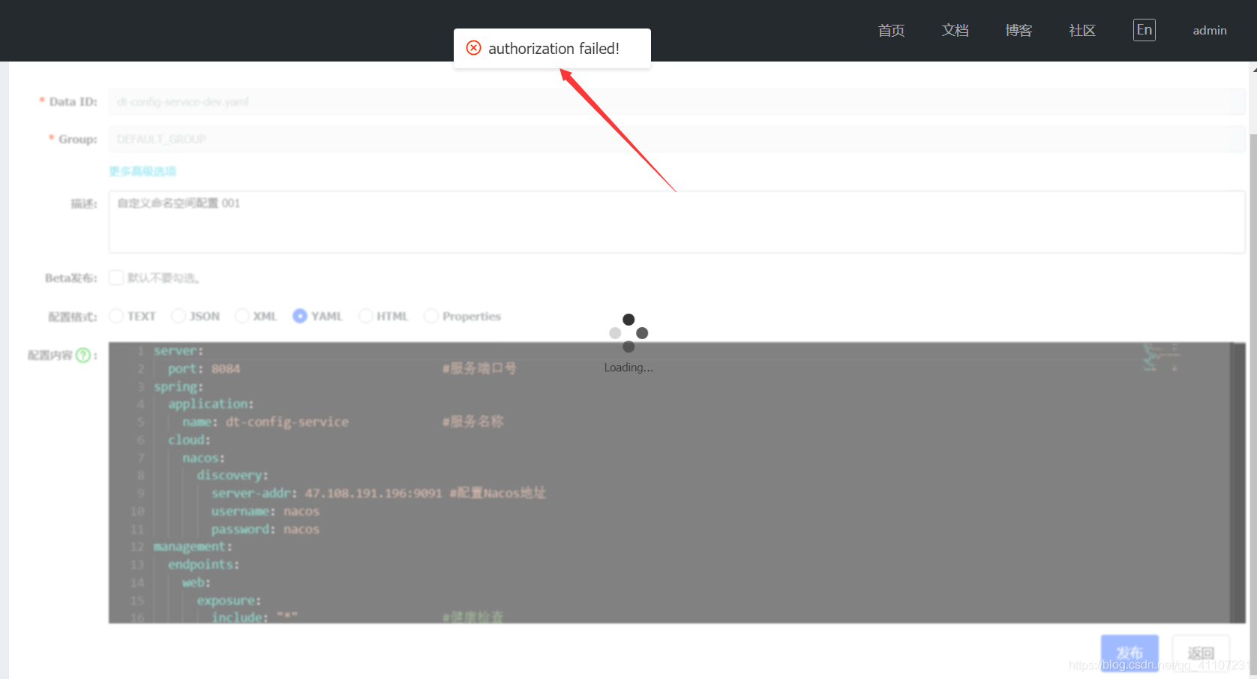Click the line 'port: 8084' in editor
1257x679 pixels.
click(204, 368)
